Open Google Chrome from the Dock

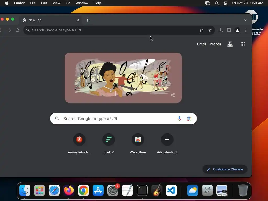[x=83, y=190]
